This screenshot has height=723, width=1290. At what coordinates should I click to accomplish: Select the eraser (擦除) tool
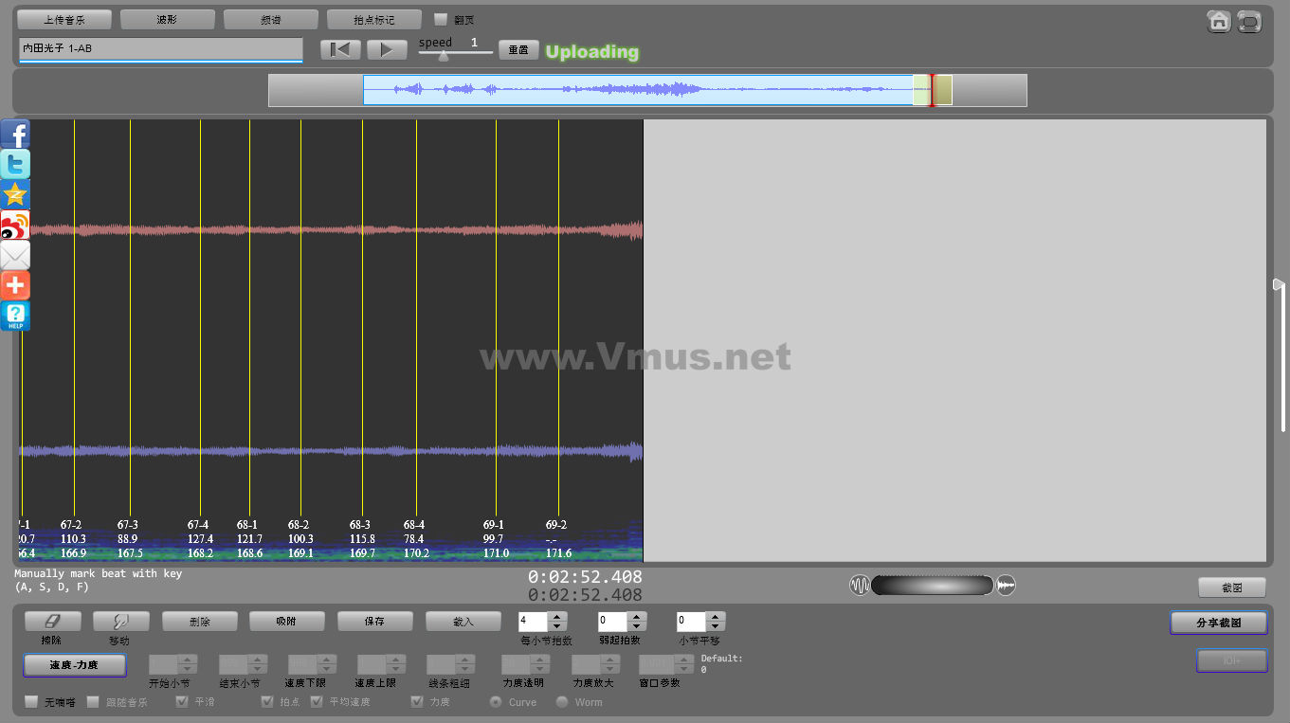coord(52,621)
